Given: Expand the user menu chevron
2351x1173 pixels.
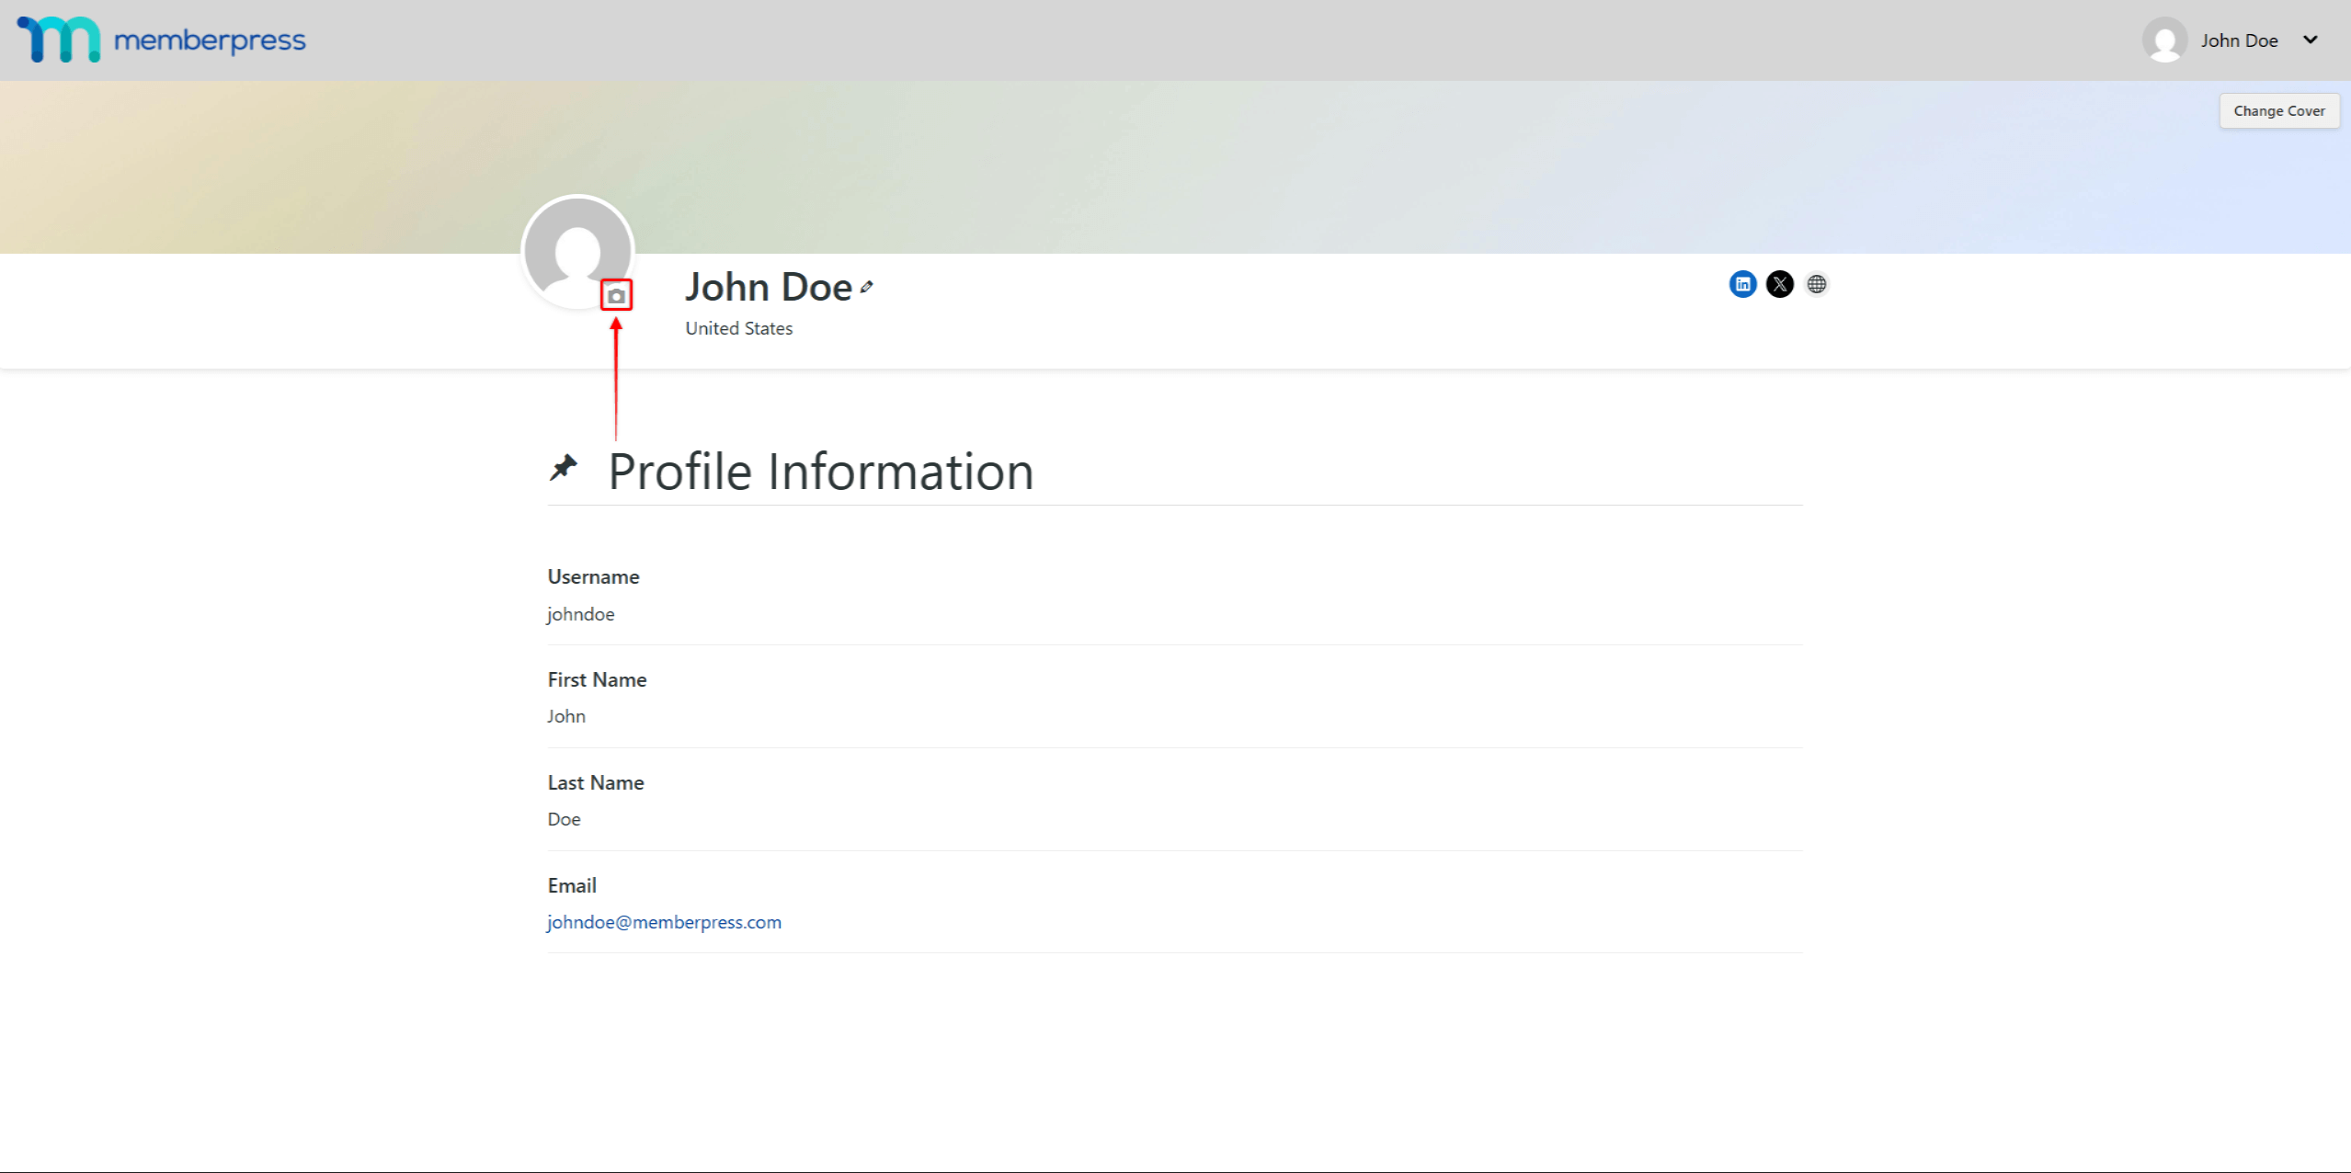Looking at the screenshot, I should click(x=2310, y=40).
